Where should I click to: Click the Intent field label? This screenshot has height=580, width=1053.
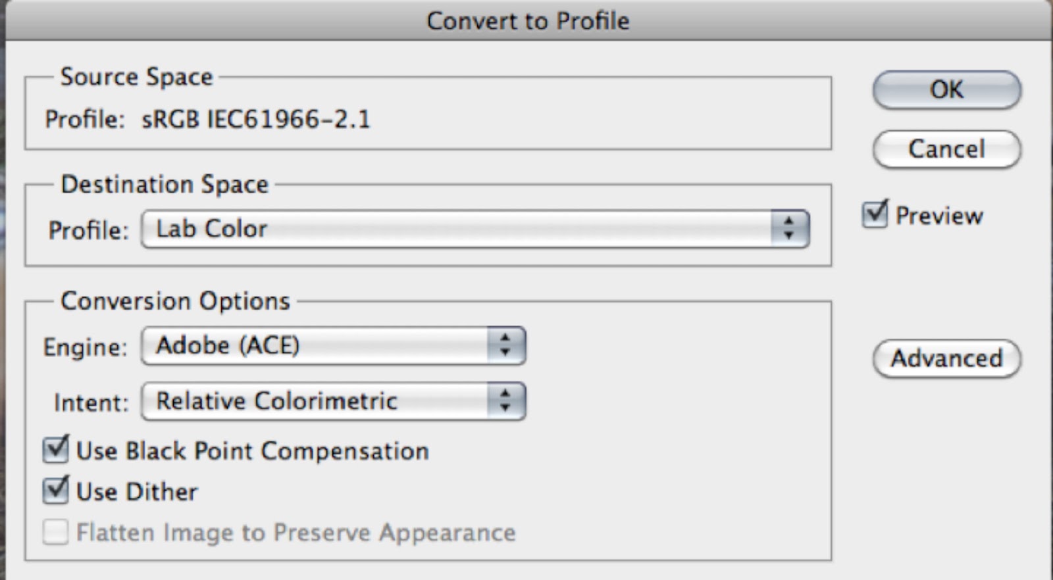coord(91,402)
